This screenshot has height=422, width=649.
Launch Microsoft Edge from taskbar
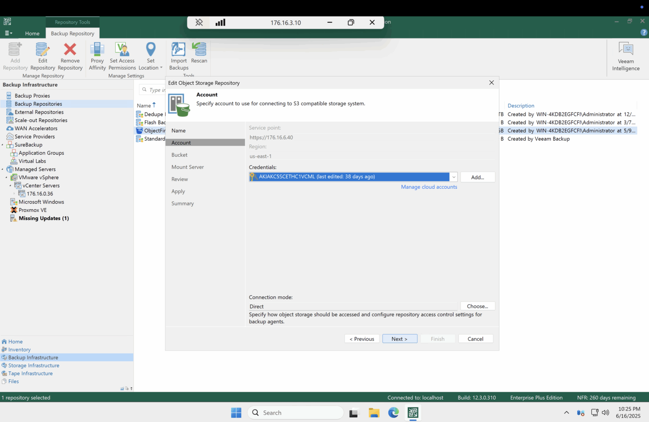click(393, 413)
